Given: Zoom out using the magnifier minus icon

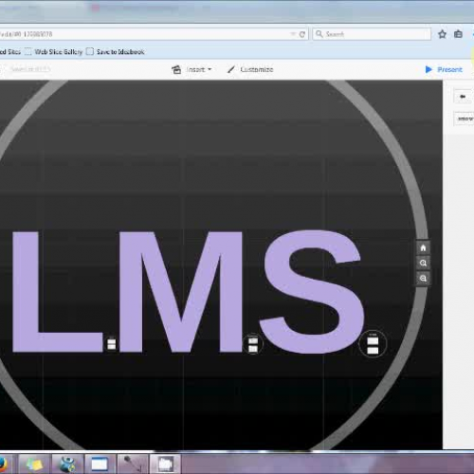Looking at the screenshot, I should tap(423, 279).
